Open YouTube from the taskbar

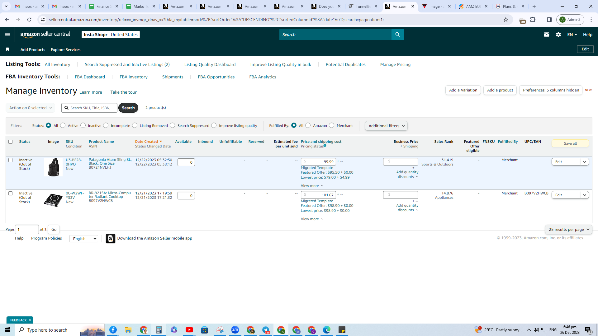pos(189,330)
